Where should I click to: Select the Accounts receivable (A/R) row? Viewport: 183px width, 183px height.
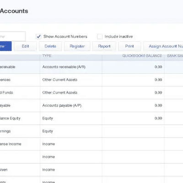pos(91,67)
